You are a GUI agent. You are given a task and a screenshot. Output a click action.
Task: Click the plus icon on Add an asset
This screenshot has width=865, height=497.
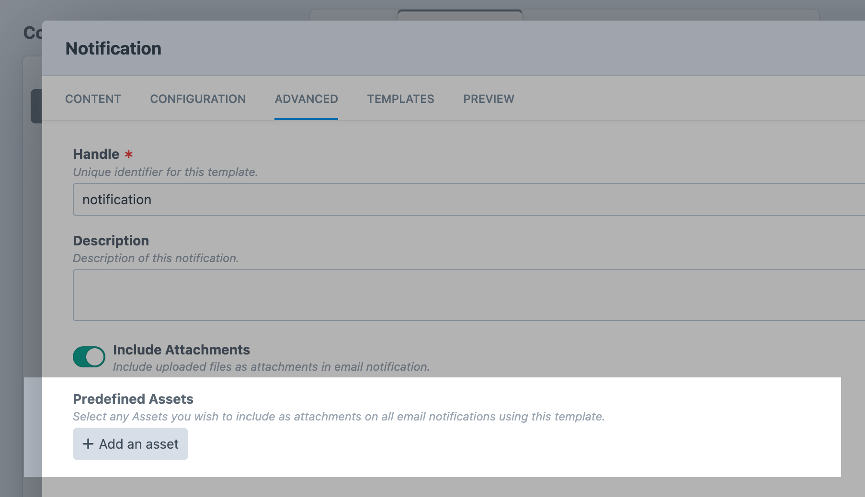pyautogui.click(x=87, y=444)
